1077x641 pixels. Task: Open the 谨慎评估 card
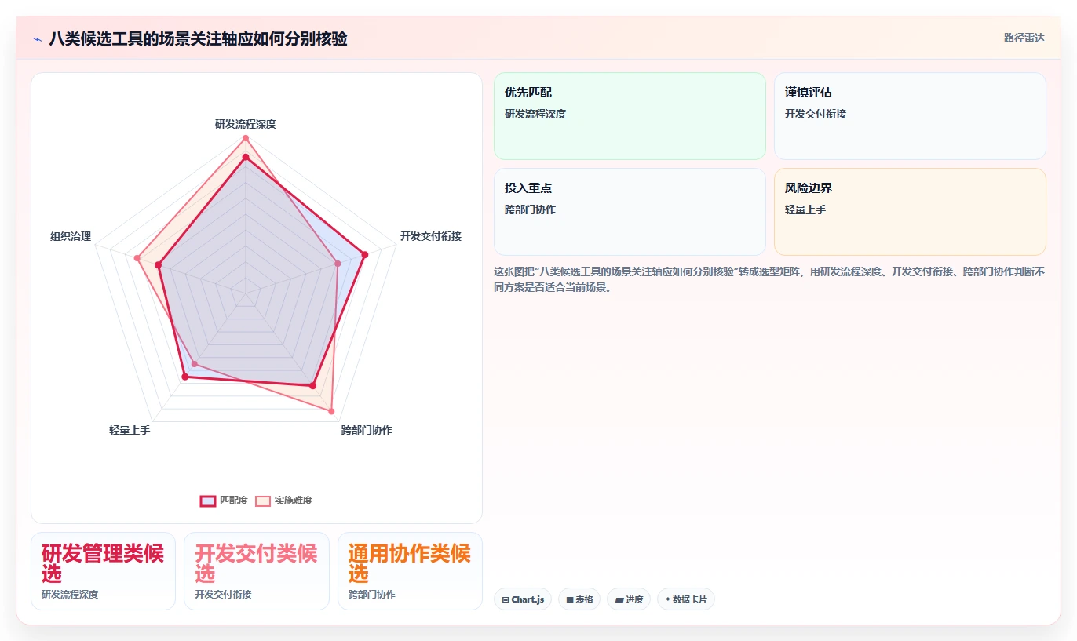(x=910, y=116)
